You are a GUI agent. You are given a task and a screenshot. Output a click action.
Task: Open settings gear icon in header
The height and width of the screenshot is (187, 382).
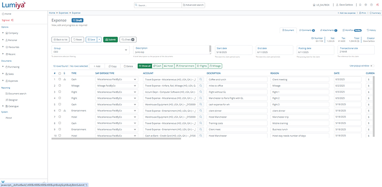pyautogui.click(x=366, y=5)
